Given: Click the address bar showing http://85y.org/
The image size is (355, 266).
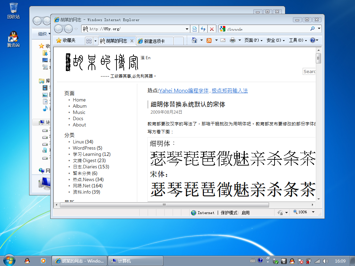Looking at the screenshot, I should point(136,29).
